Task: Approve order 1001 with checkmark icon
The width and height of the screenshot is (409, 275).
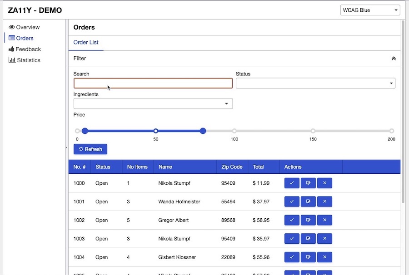Action: click(292, 201)
